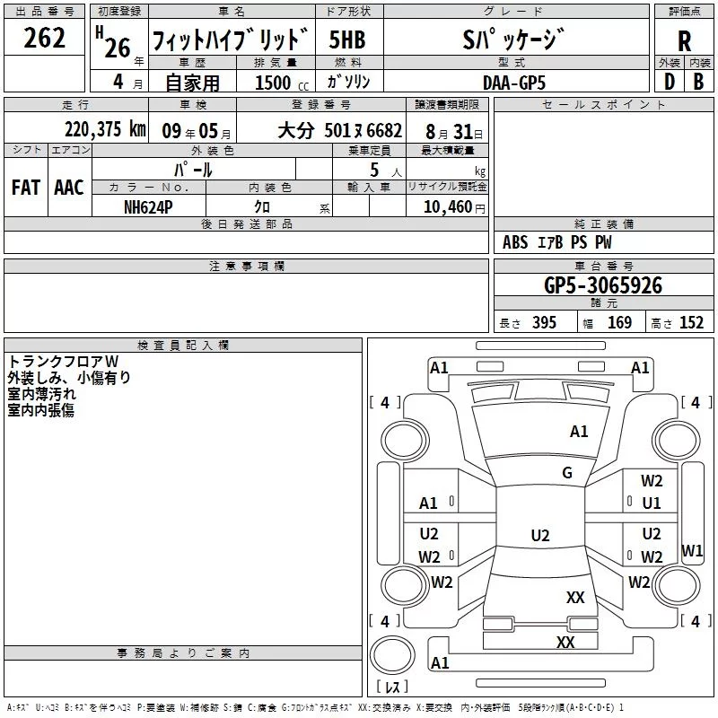718x718 pixels.
Task: Click the inspection expiry 09年05月
Action: click(x=197, y=131)
